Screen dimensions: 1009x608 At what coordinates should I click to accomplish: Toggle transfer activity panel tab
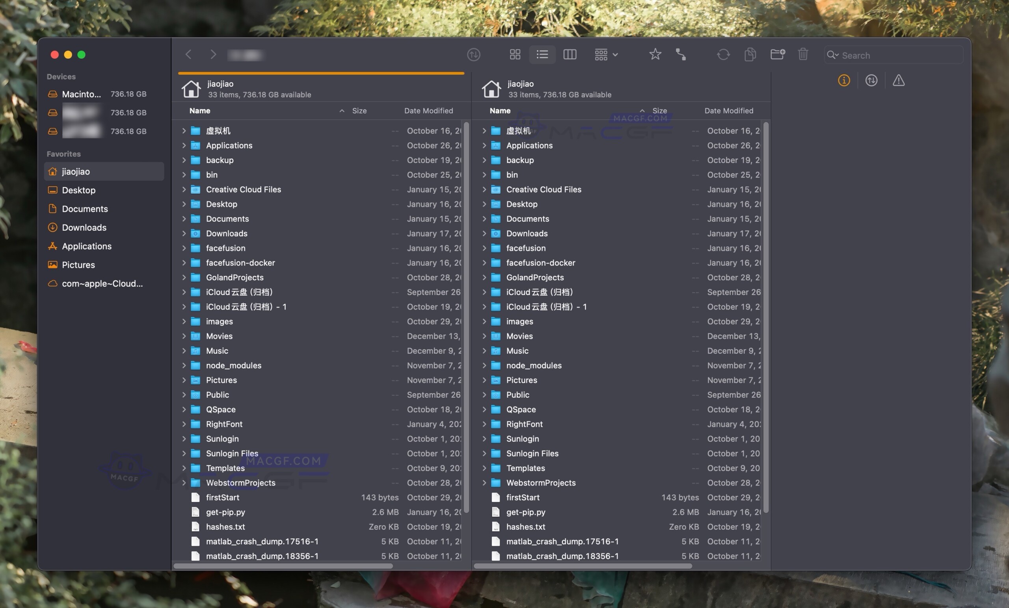871,81
